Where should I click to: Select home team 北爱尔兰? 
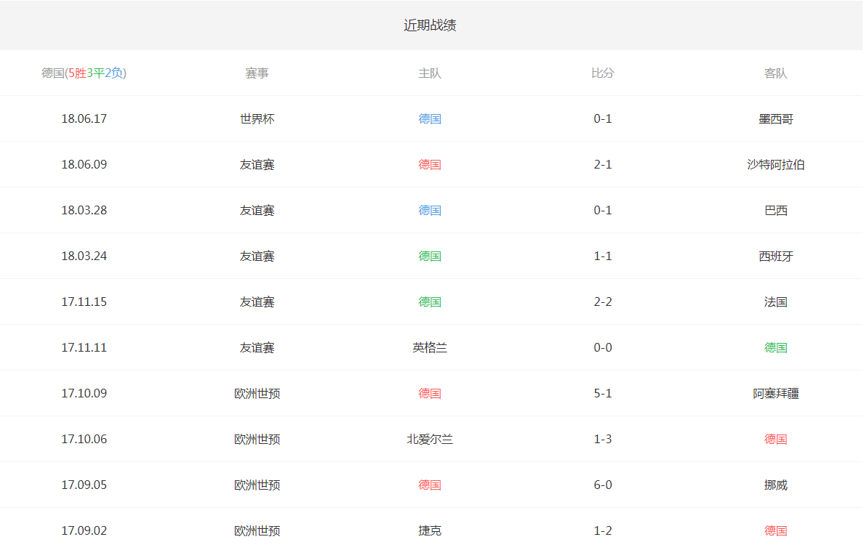point(430,439)
